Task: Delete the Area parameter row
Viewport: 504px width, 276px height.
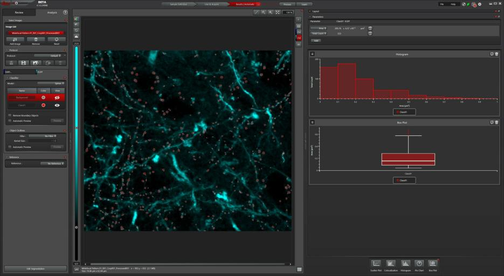Action: tap(370, 28)
